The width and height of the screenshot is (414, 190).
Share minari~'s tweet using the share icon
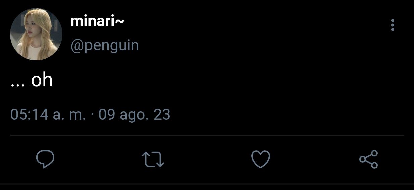[x=368, y=159]
